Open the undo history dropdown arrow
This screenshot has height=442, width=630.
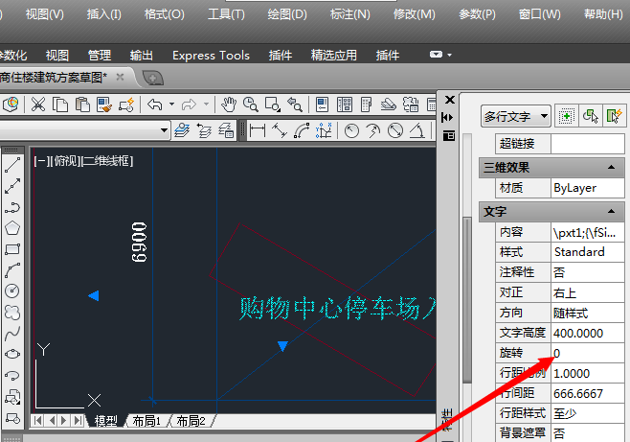pos(171,105)
